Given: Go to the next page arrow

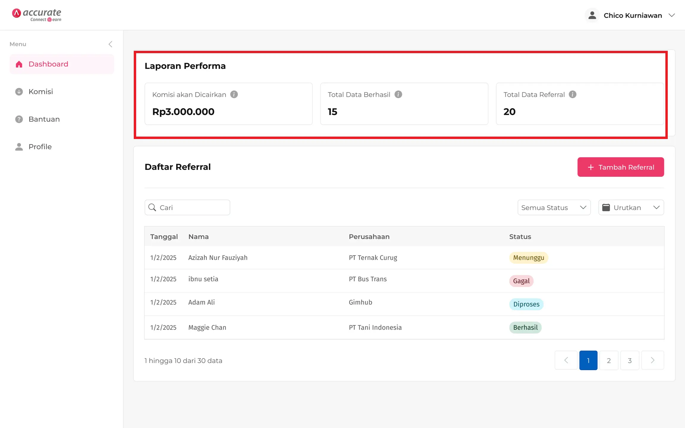Looking at the screenshot, I should 653,361.
